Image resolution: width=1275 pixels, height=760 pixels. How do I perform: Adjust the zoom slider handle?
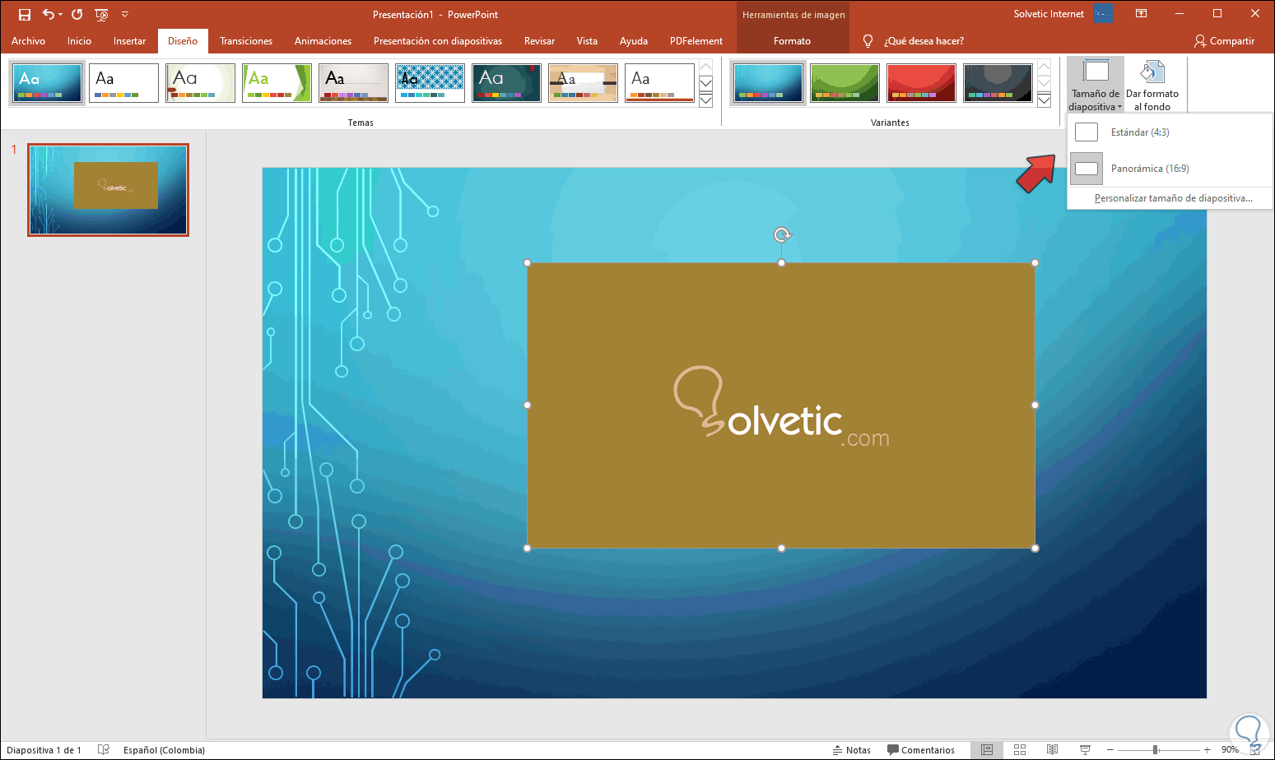tap(1156, 750)
